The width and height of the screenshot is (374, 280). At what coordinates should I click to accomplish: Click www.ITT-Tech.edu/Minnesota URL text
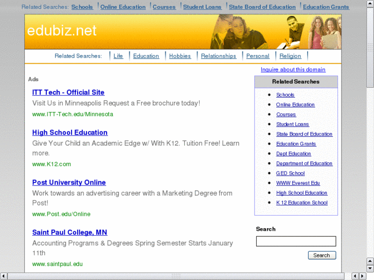coord(73,115)
